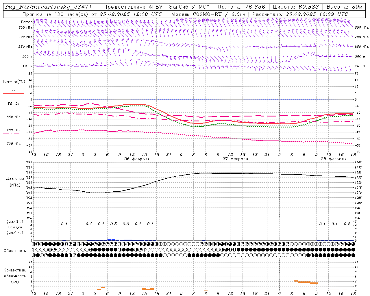Click the 'Давление' pressure panel label

tap(15, 179)
